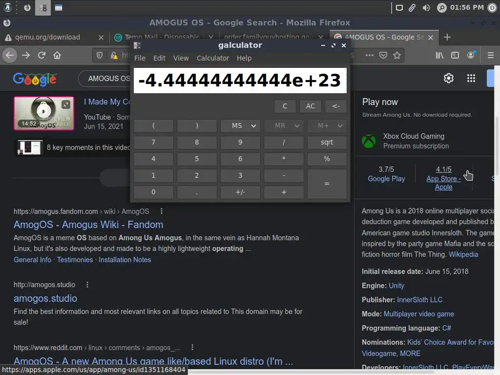
Task: Open the display tray icon
Action: 399,8
